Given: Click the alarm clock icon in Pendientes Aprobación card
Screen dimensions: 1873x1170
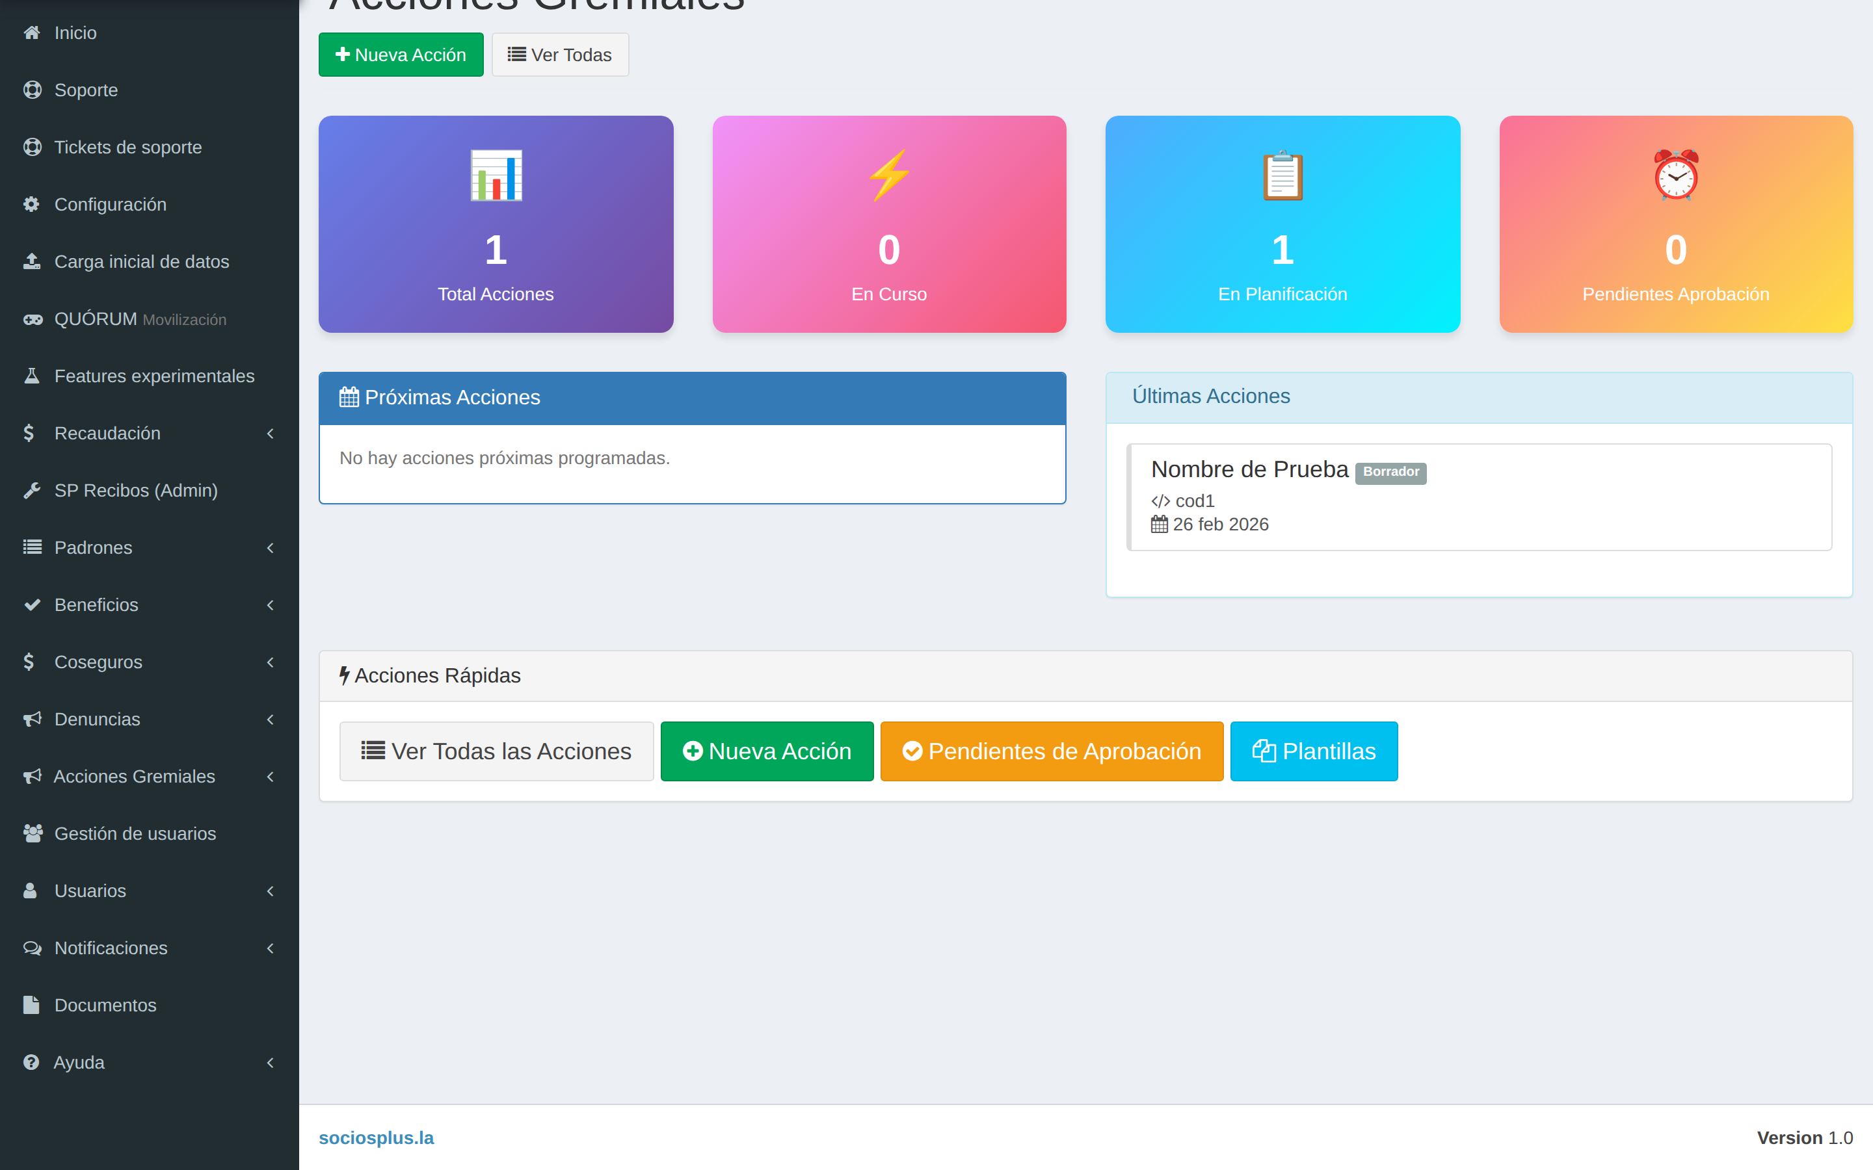Looking at the screenshot, I should [x=1676, y=175].
